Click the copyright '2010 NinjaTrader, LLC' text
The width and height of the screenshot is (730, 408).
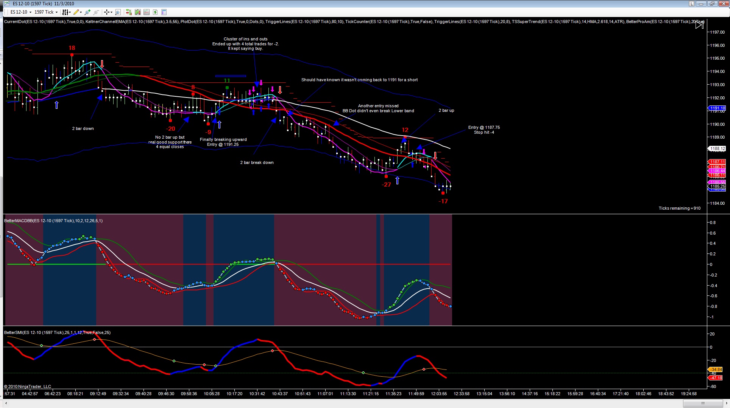(28, 386)
